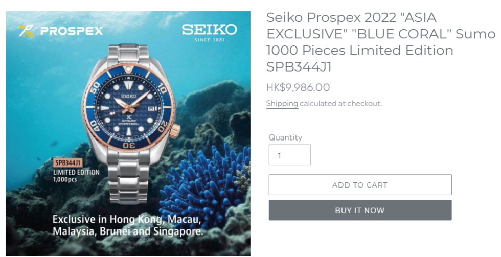Focus the Quantity input field

(289, 155)
